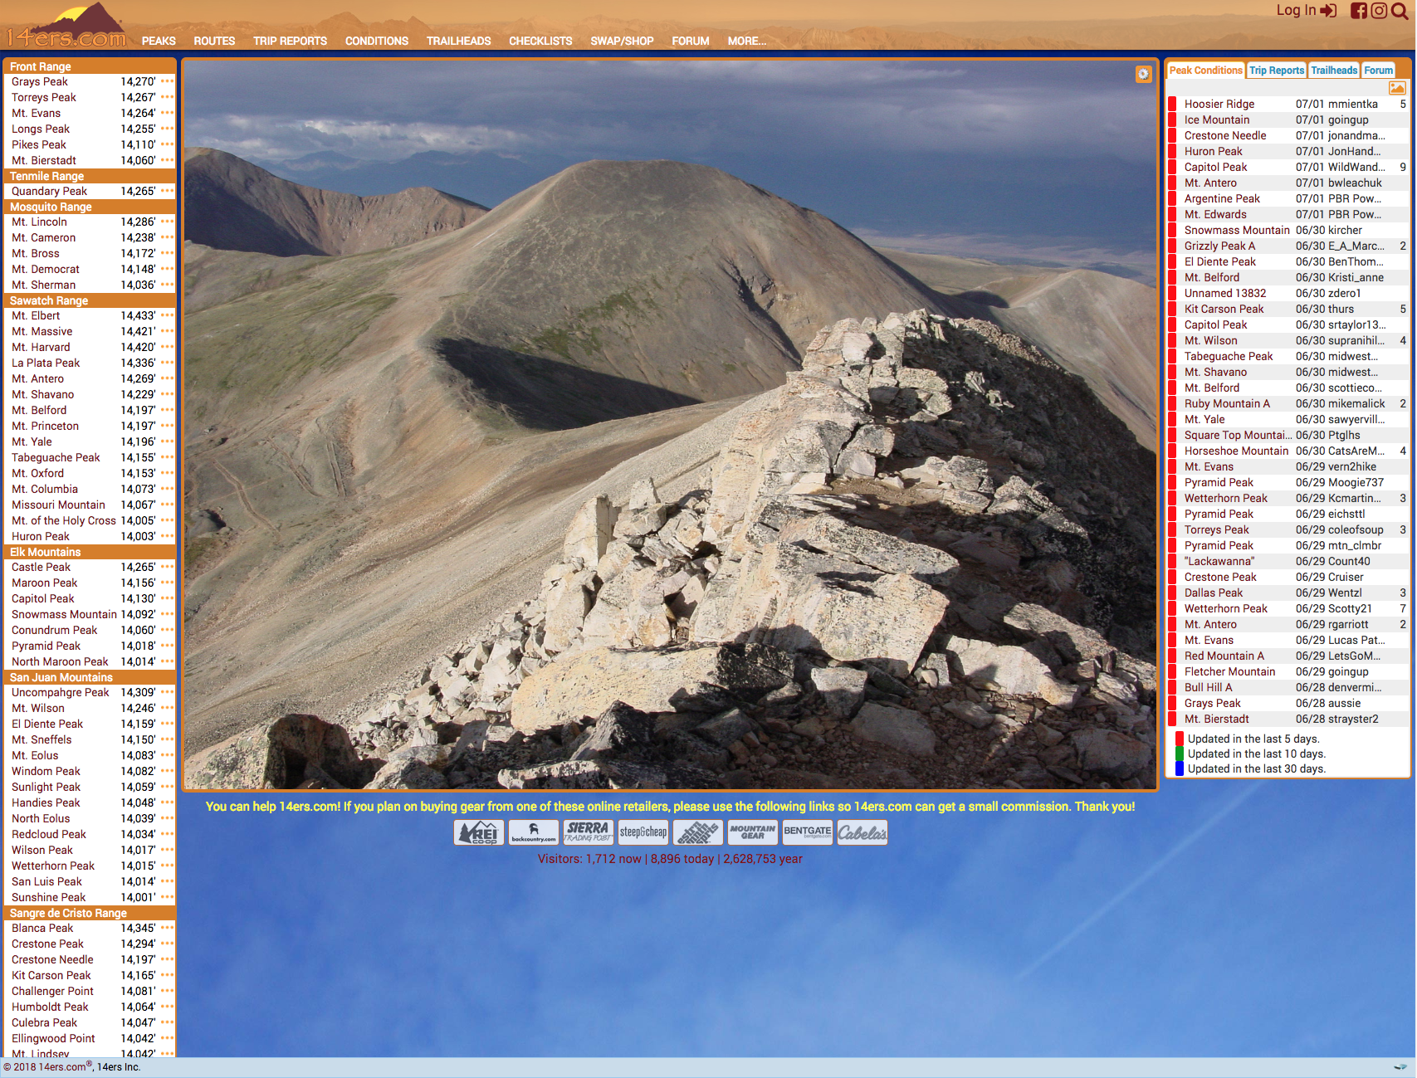Open the photo settings gear icon

pyautogui.click(x=1143, y=74)
